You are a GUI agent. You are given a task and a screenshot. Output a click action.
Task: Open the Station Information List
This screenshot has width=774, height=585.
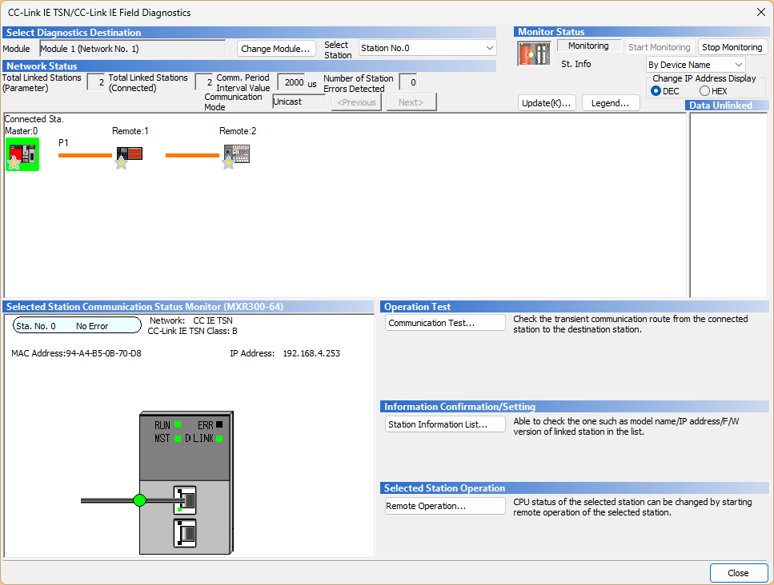coord(445,424)
